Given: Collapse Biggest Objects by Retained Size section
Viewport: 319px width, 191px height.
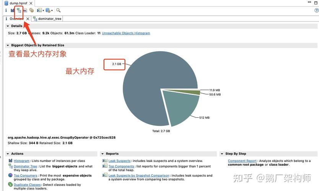Looking at the screenshot, I should pos(8,45).
